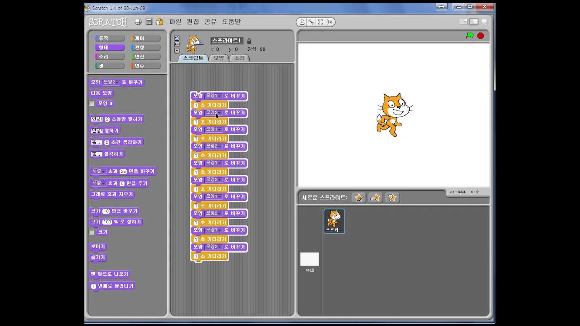The width and height of the screenshot is (580, 326).
Task: Switch to small stage mode
Action: [x=464, y=22]
